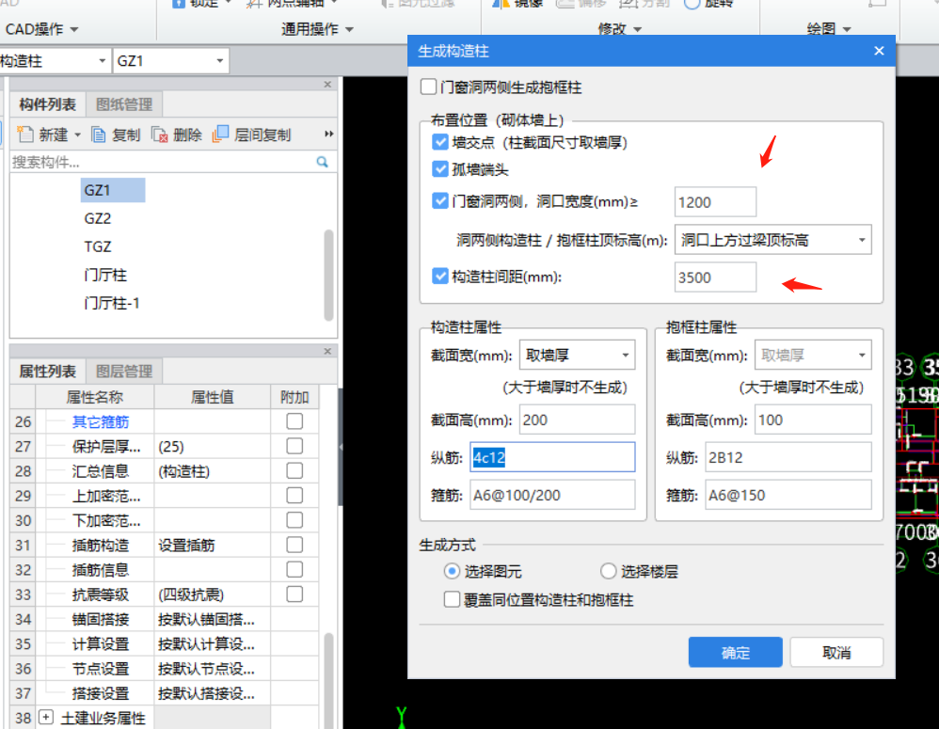Expand the 通用操作 group arrow
The width and height of the screenshot is (939, 729).
tap(349, 29)
